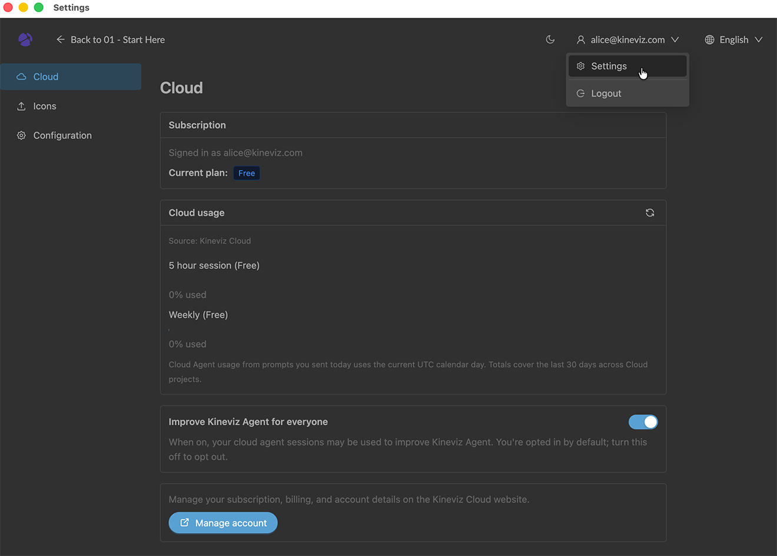Click the user profile icon
The image size is (777, 556).
coord(581,39)
